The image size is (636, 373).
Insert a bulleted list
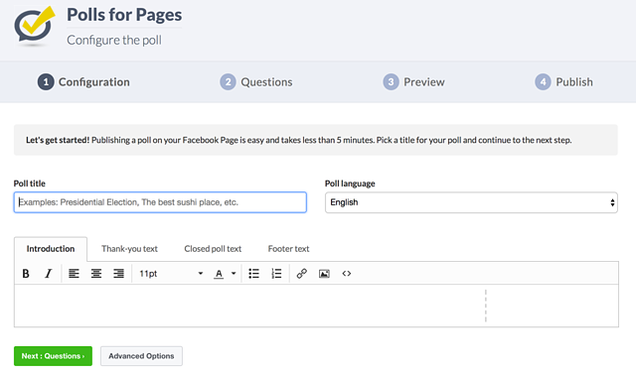pyautogui.click(x=254, y=274)
